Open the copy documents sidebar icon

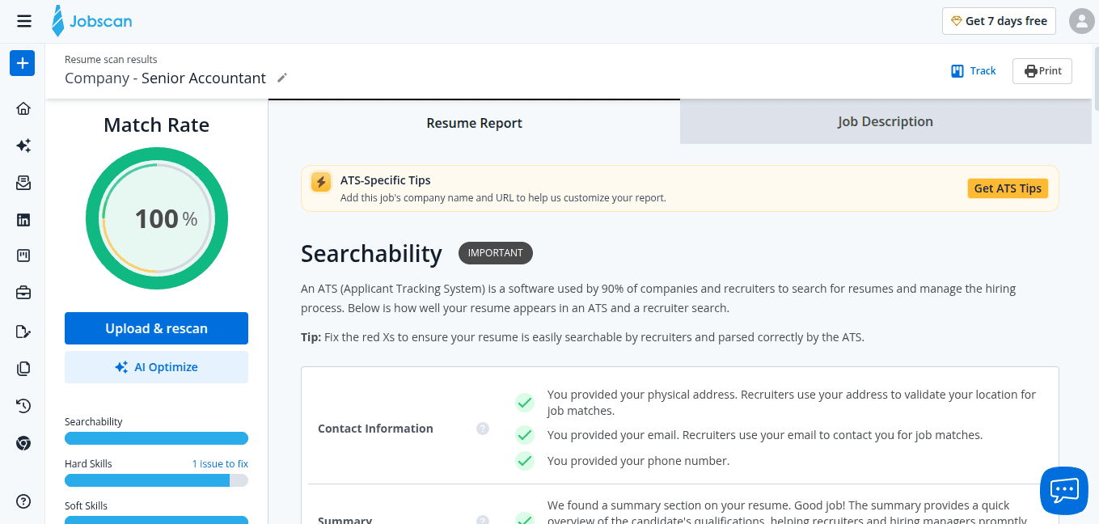click(23, 369)
